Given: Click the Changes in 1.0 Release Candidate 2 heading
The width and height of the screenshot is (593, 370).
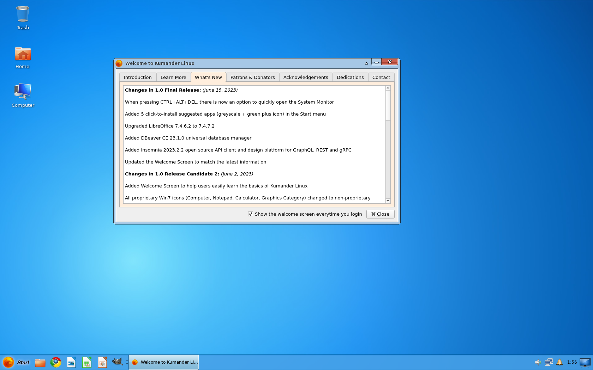Looking at the screenshot, I should pyautogui.click(x=172, y=174).
